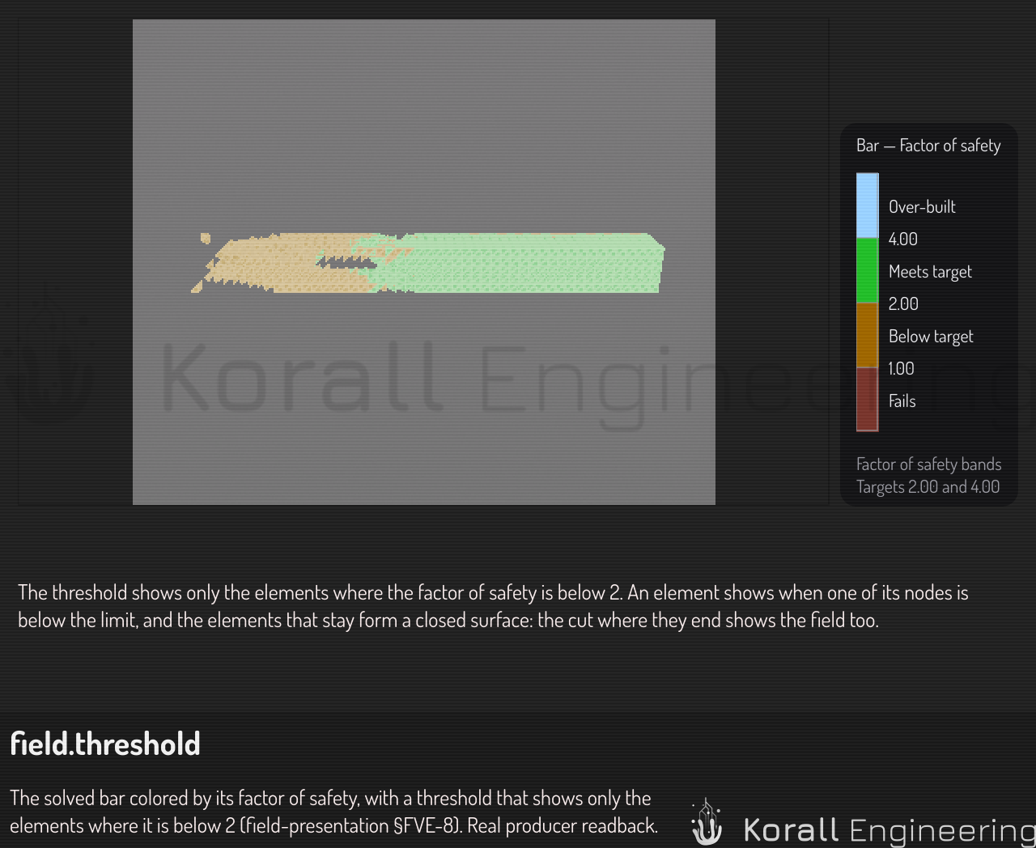The height and width of the screenshot is (848, 1036).
Task: Select the light blue Over-built legend swatch
Action: (867, 206)
